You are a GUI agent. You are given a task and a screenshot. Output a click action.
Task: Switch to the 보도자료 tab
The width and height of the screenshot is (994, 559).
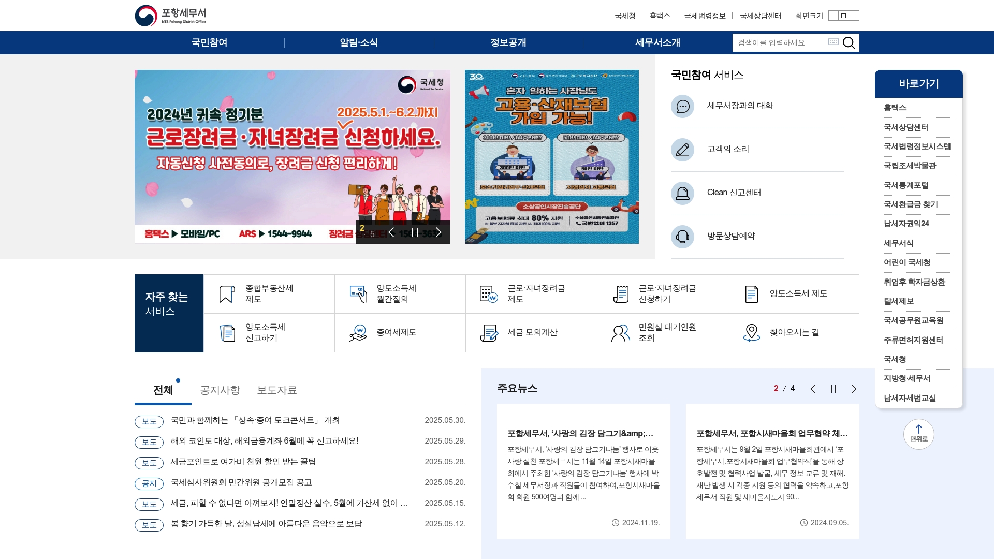pyautogui.click(x=277, y=390)
